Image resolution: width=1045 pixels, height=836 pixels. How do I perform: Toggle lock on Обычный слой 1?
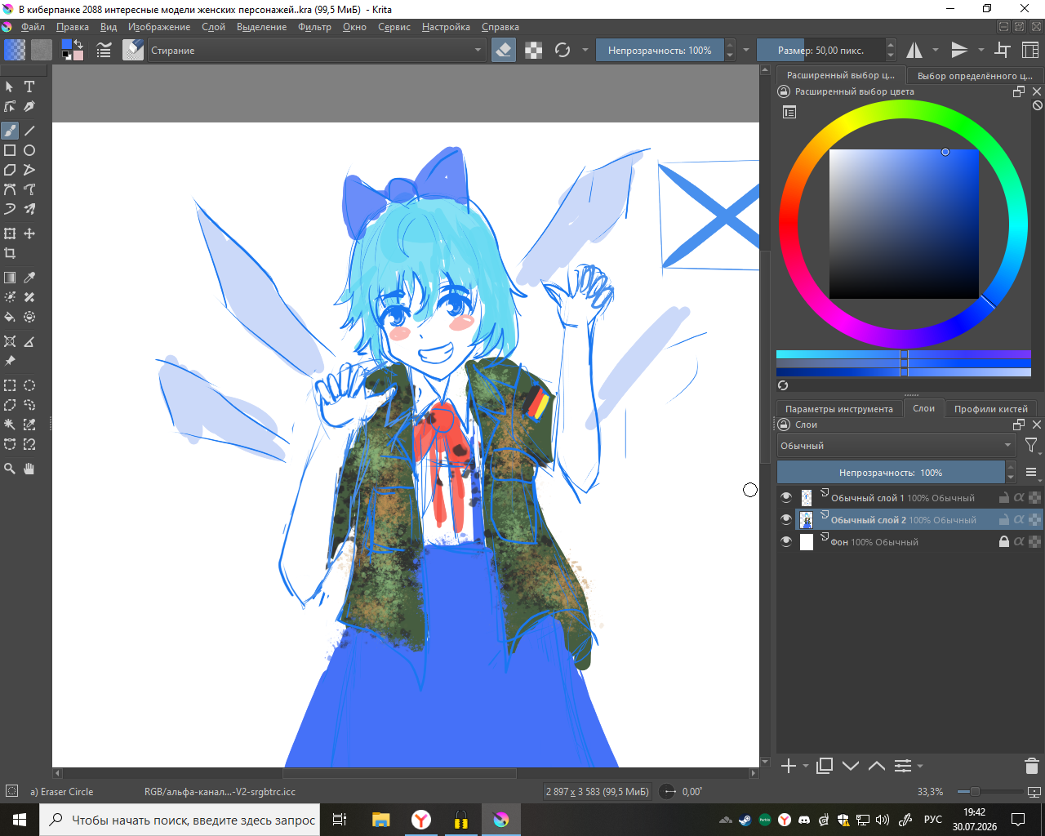[x=1004, y=497]
